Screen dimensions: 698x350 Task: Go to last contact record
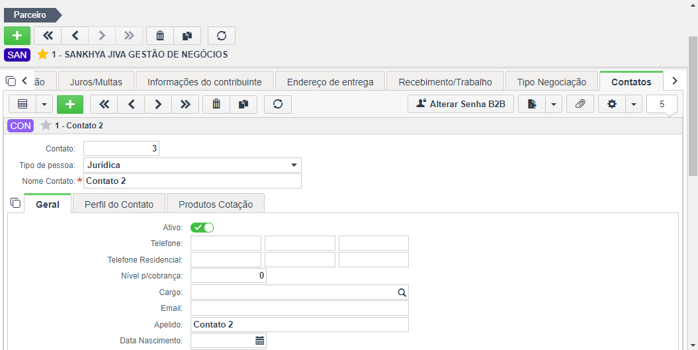point(185,104)
